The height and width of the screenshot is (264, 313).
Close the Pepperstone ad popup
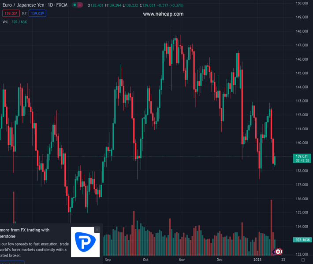pyautogui.click(x=97, y=230)
